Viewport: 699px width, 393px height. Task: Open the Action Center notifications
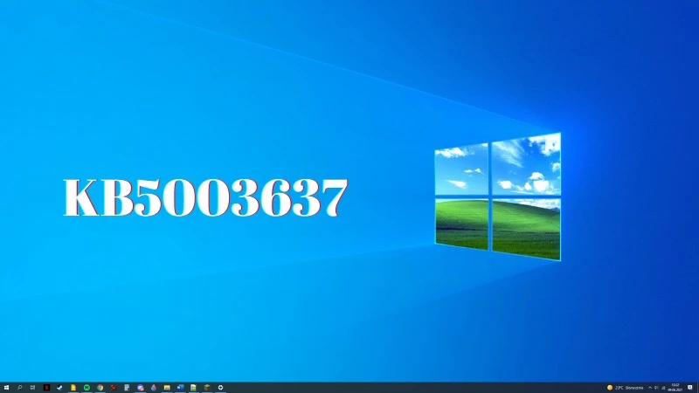690,388
